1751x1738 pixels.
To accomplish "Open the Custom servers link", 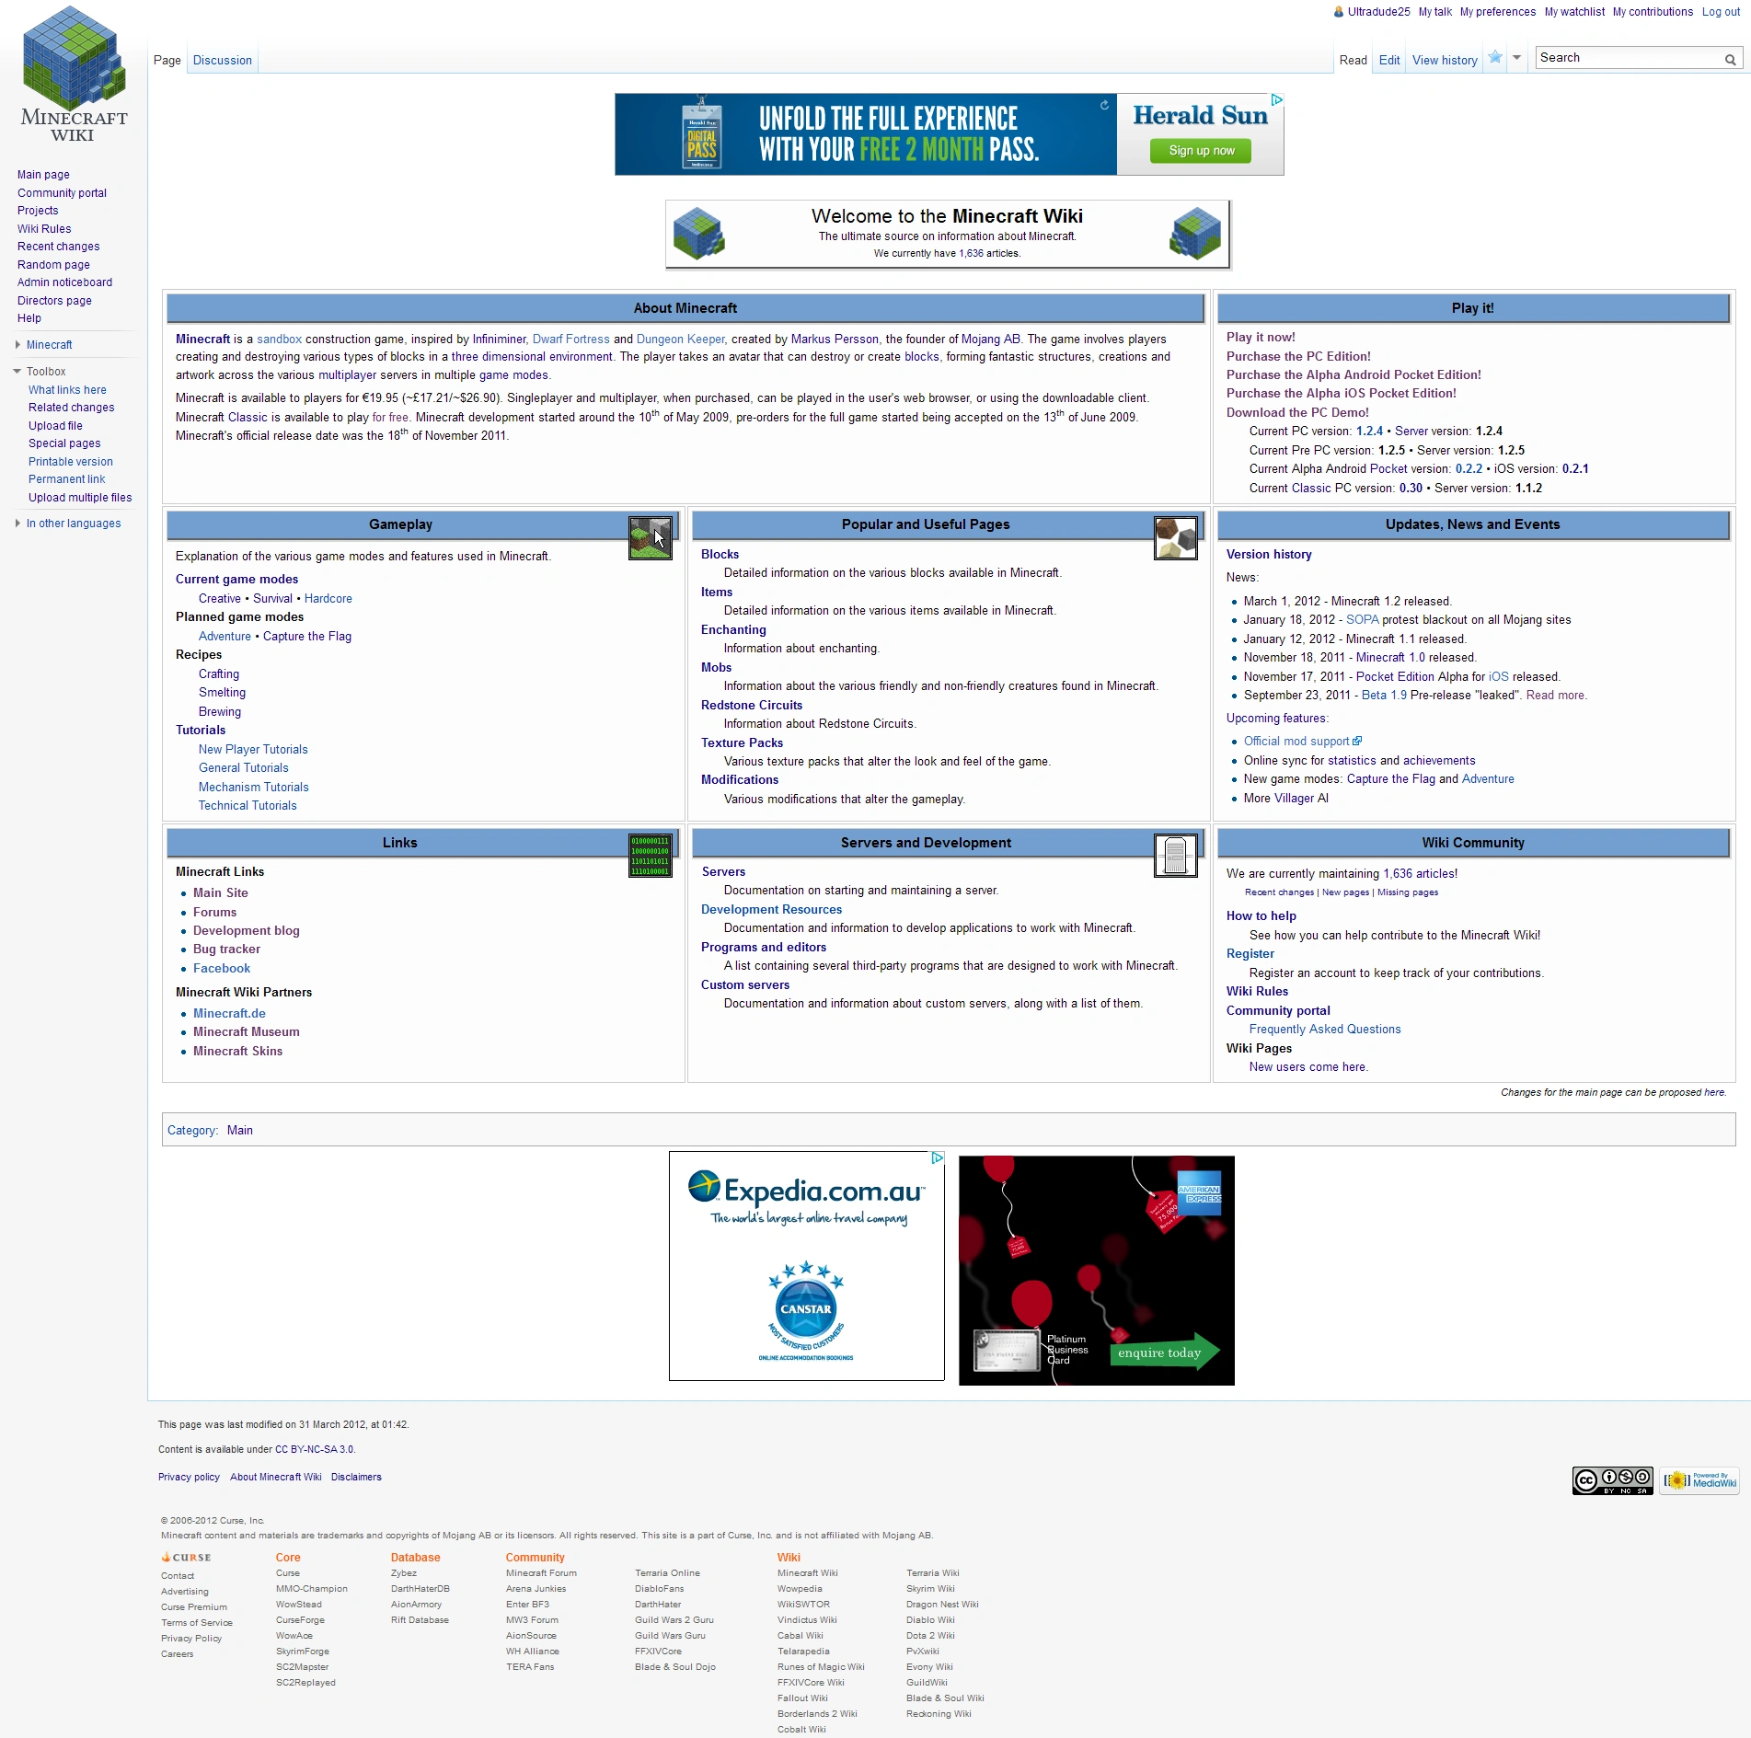I will coord(745,985).
